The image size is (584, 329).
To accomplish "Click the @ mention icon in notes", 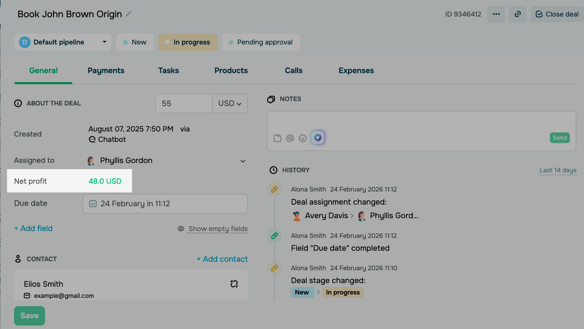I will (290, 138).
